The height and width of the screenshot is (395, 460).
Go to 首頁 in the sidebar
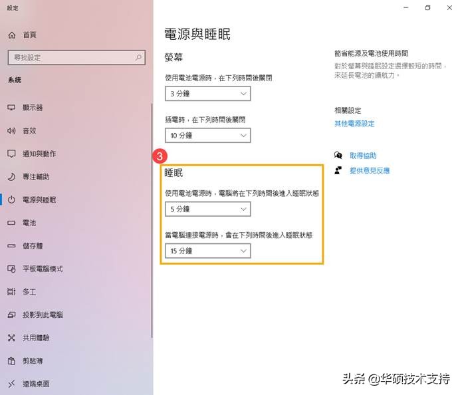click(30, 35)
